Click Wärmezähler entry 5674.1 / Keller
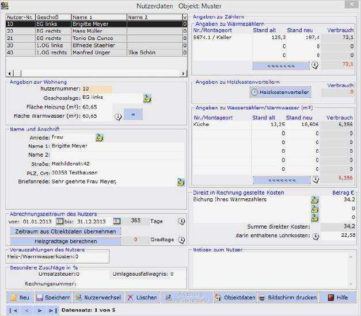This screenshot has width=361, height=316. [222, 37]
